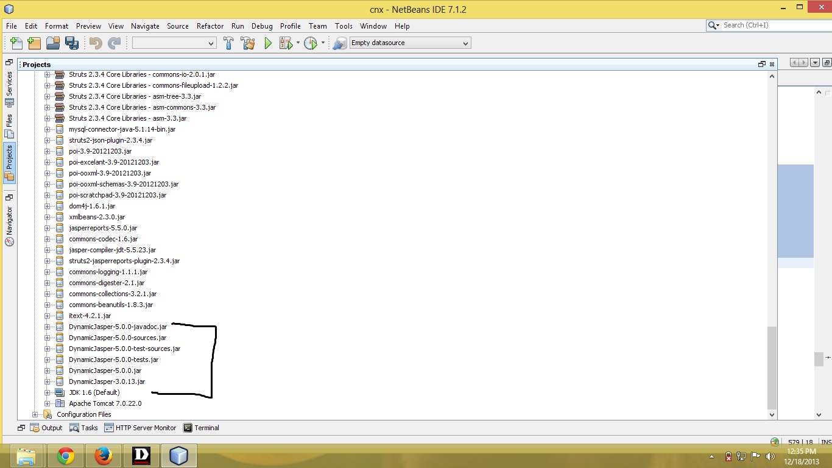832x468 pixels.
Task: Expand the jasperreports-5.5.0.jar node
Action: tap(48, 228)
